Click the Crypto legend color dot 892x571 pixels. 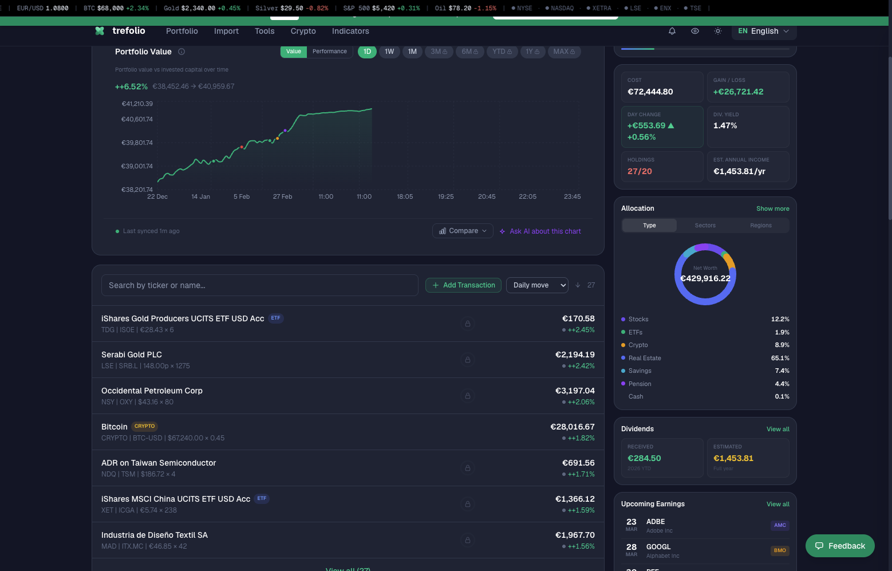click(623, 345)
